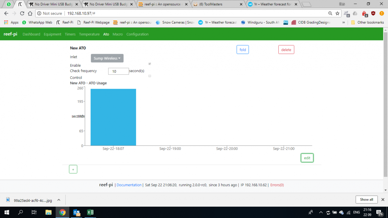388x218 pixels.
Task: Open the browser home page icon
Action: coord(30,14)
